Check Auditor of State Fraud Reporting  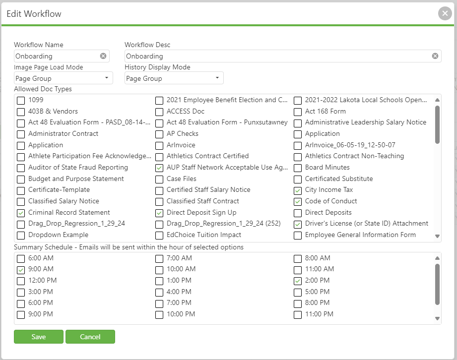click(x=21, y=168)
